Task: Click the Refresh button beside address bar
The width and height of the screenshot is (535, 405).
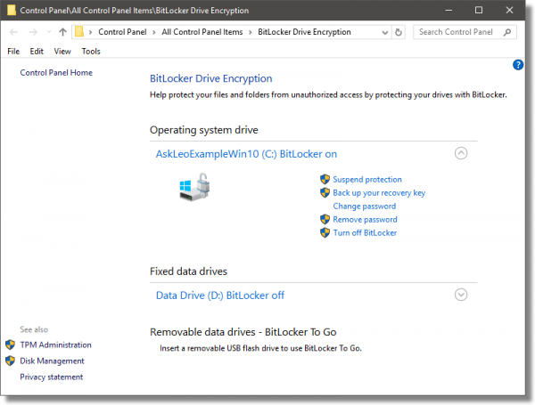Action: [399, 32]
